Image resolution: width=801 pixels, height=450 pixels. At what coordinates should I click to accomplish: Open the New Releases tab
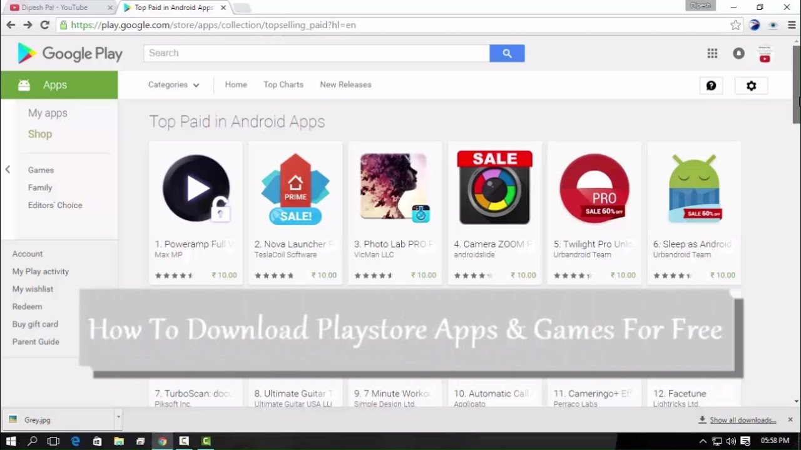(345, 85)
